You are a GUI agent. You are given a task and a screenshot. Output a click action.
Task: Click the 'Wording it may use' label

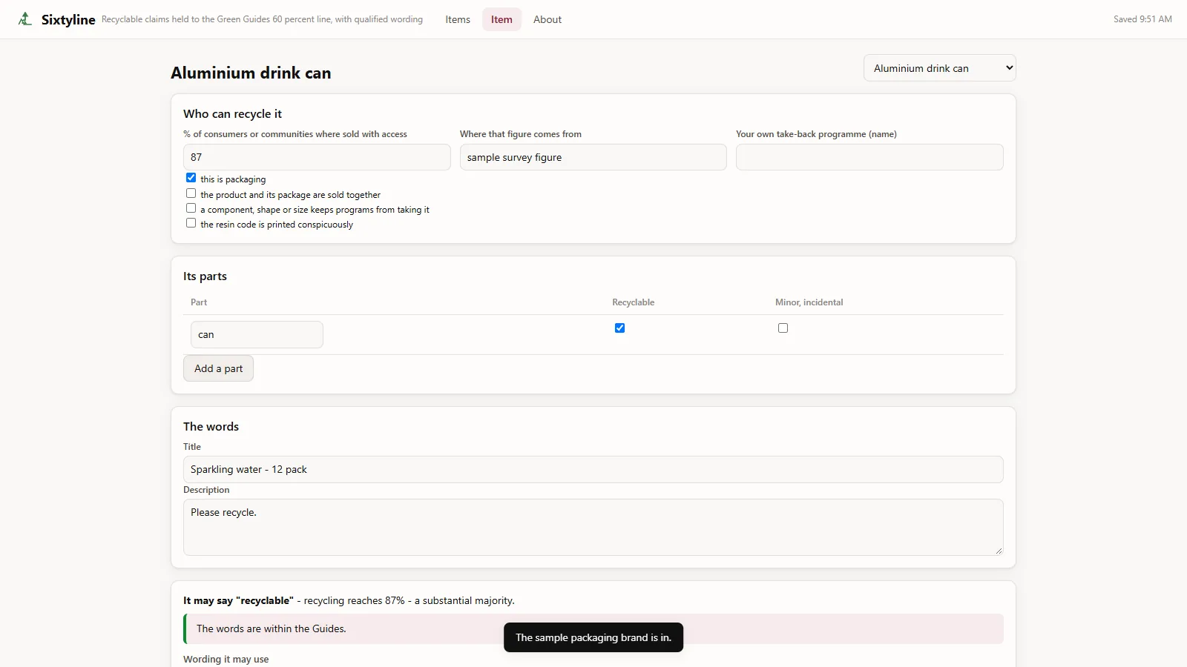[x=226, y=659]
